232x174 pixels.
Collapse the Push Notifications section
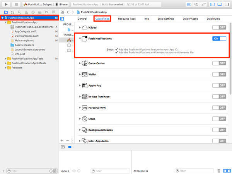80,38
